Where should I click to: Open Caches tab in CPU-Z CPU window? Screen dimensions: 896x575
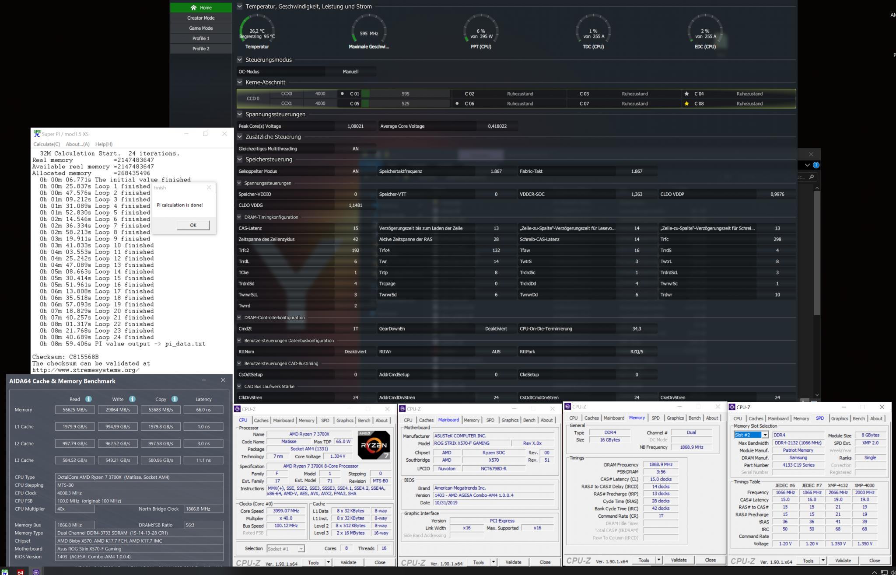[261, 421]
